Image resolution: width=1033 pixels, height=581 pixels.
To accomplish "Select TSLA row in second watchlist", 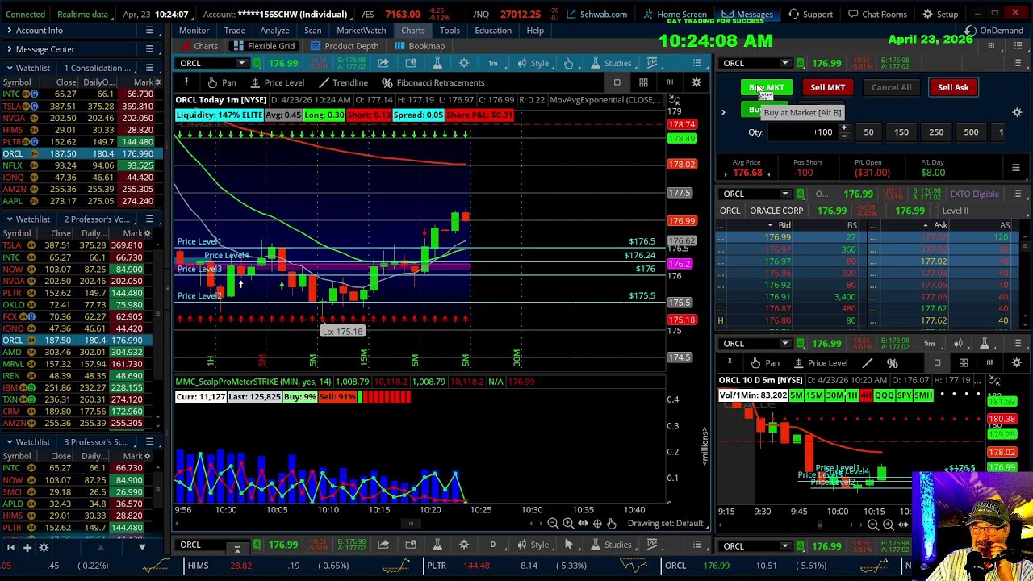I will (79, 245).
